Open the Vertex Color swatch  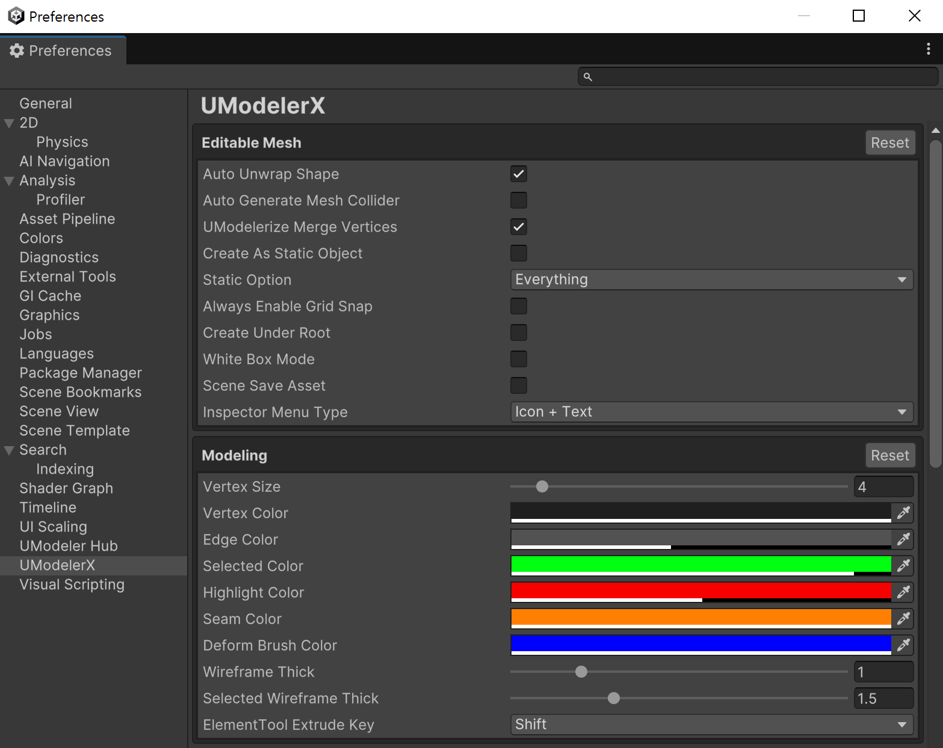pyautogui.click(x=701, y=513)
